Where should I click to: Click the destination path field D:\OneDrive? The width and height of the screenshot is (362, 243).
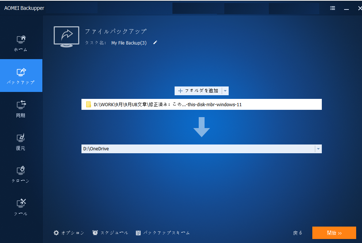click(x=198, y=149)
